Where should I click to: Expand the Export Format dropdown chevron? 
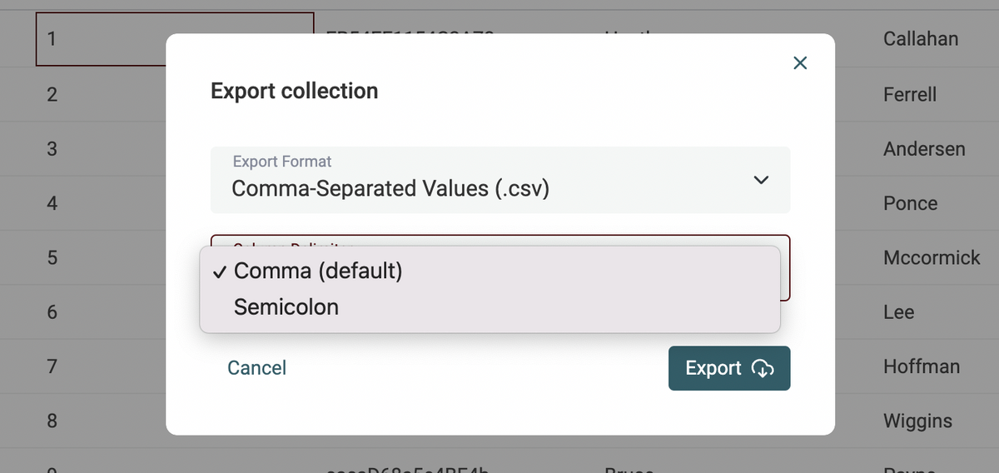760,180
